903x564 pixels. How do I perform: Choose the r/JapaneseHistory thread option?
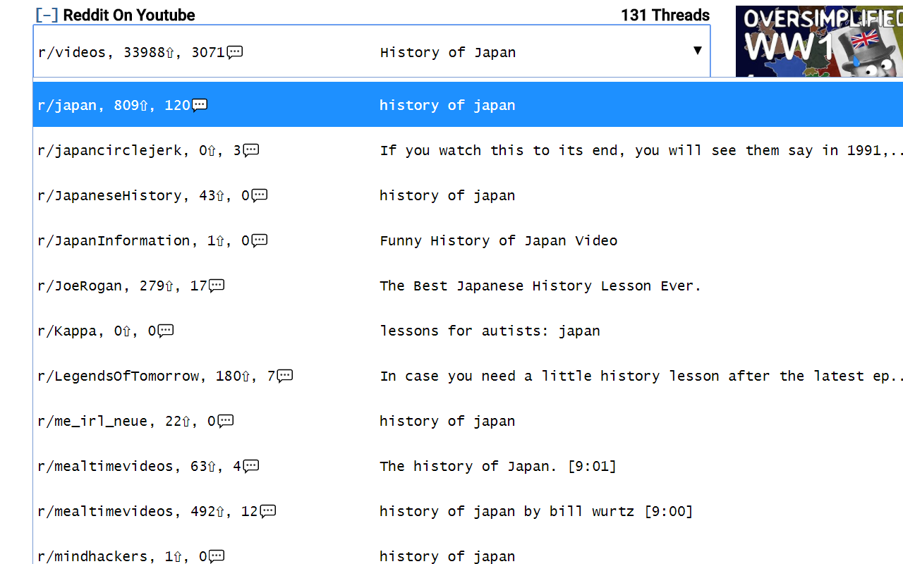click(x=468, y=195)
